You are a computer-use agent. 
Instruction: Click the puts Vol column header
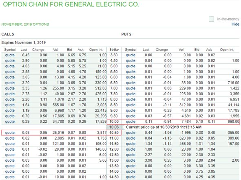click(181, 49)
